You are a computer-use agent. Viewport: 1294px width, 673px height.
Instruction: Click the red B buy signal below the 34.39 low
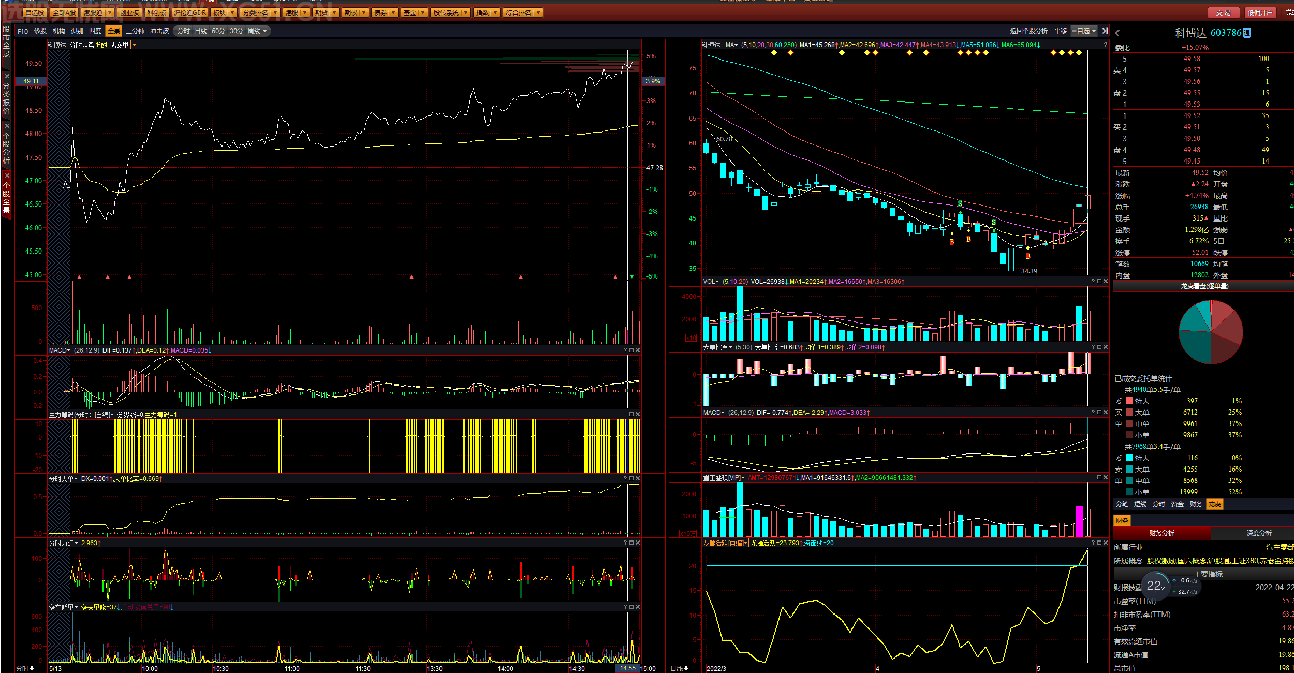pos(1028,256)
